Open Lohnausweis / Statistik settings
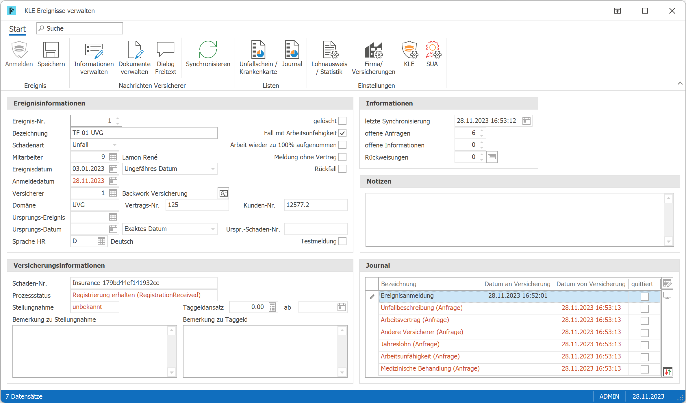The image size is (686, 403). coord(329,57)
